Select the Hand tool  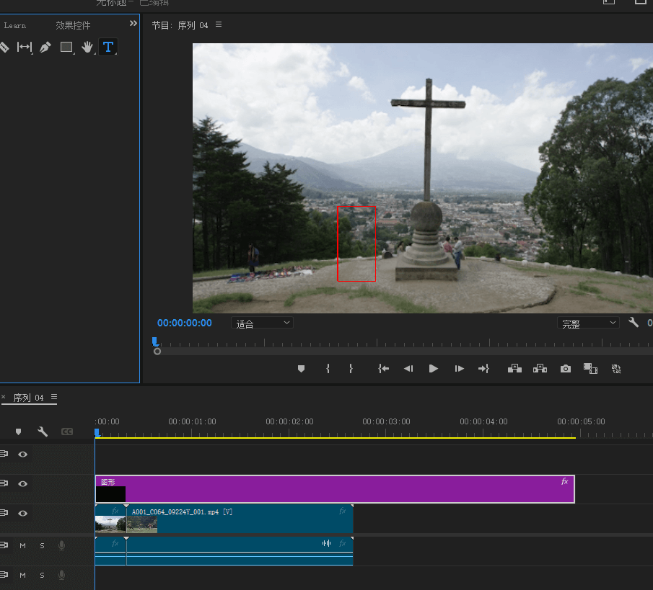pyautogui.click(x=87, y=48)
